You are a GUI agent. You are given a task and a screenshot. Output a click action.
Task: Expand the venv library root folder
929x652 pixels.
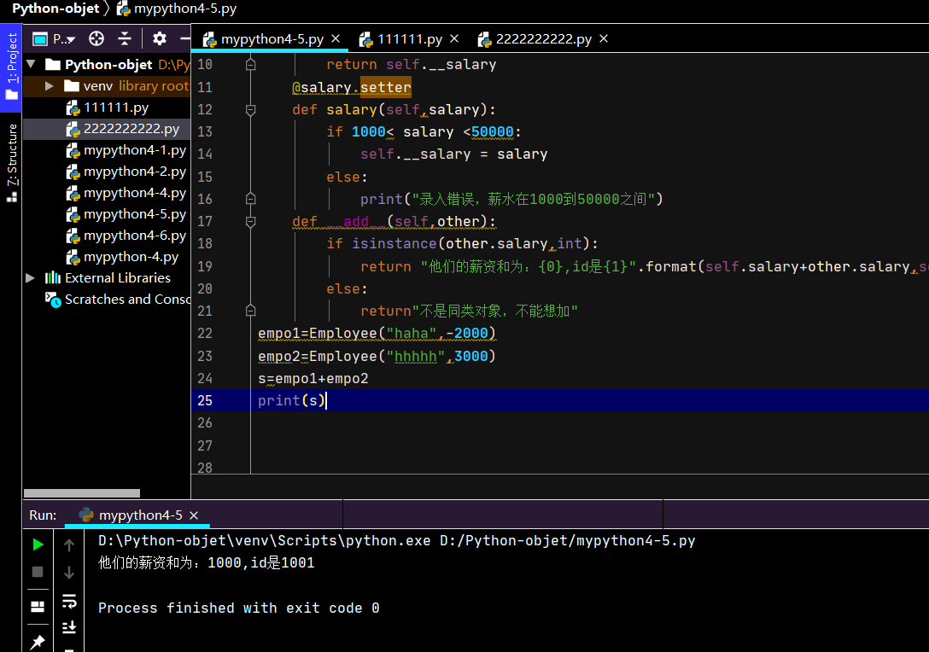click(x=50, y=86)
